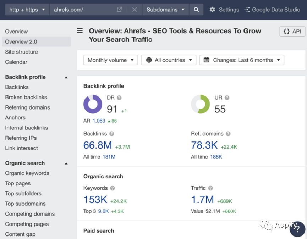Click the API button
Screen dimensions: 307x239
292,32
